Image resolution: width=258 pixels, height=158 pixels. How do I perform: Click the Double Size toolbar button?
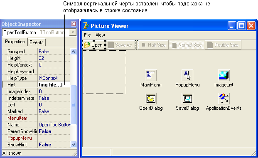point(223,45)
